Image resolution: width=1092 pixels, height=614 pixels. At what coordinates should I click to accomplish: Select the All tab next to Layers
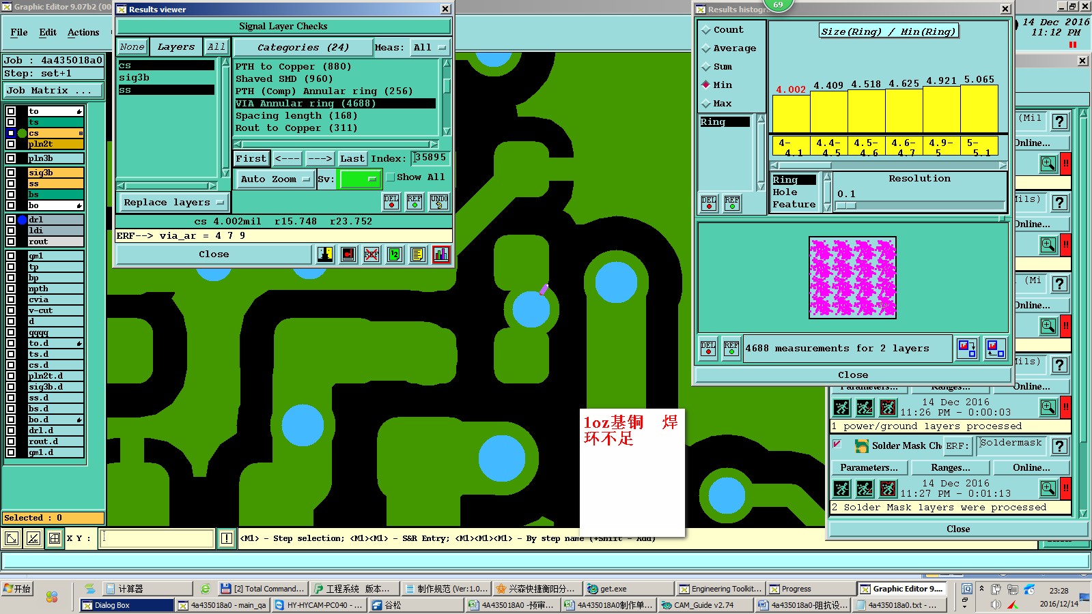coord(216,47)
